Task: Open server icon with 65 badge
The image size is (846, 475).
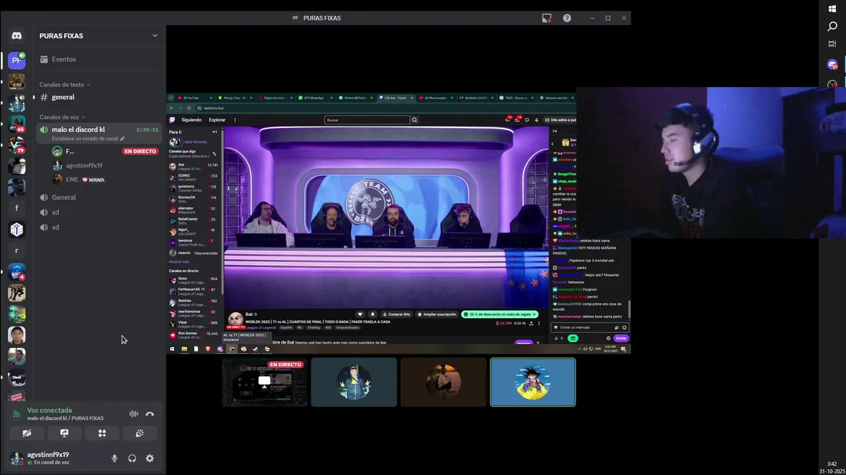Action: [17, 123]
